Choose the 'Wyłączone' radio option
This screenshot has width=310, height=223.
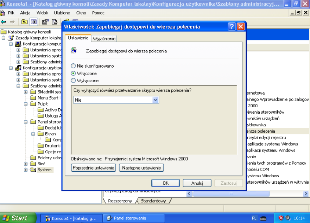pos(73,81)
